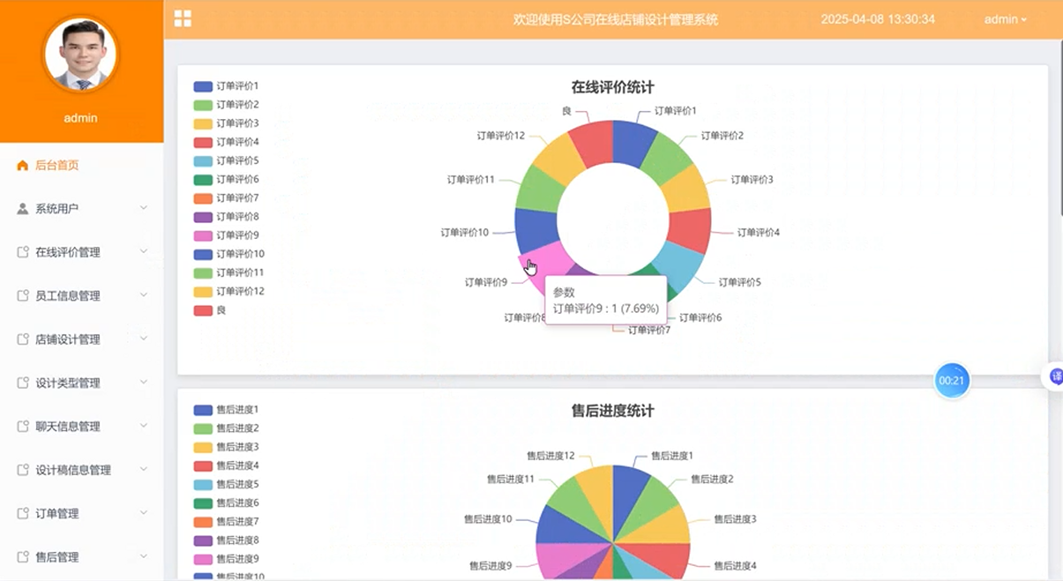The width and height of the screenshot is (1063, 581).
Task: Click donut chart label 订单评价4
Action: [758, 233]
